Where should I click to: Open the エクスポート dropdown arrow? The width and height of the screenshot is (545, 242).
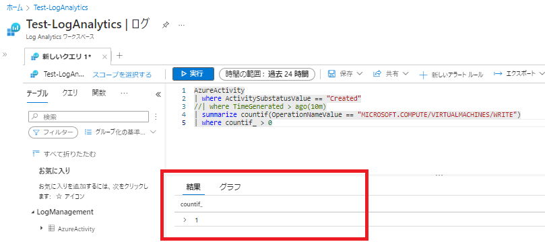(x=542, y=74)
